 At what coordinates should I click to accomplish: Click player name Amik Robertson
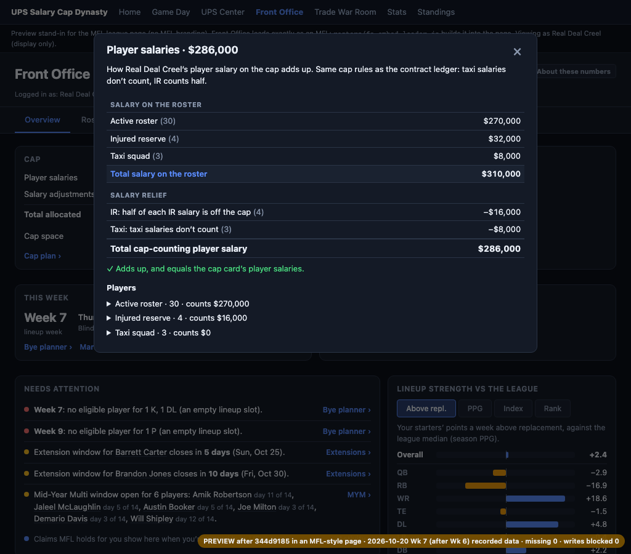tap(222, 494)
